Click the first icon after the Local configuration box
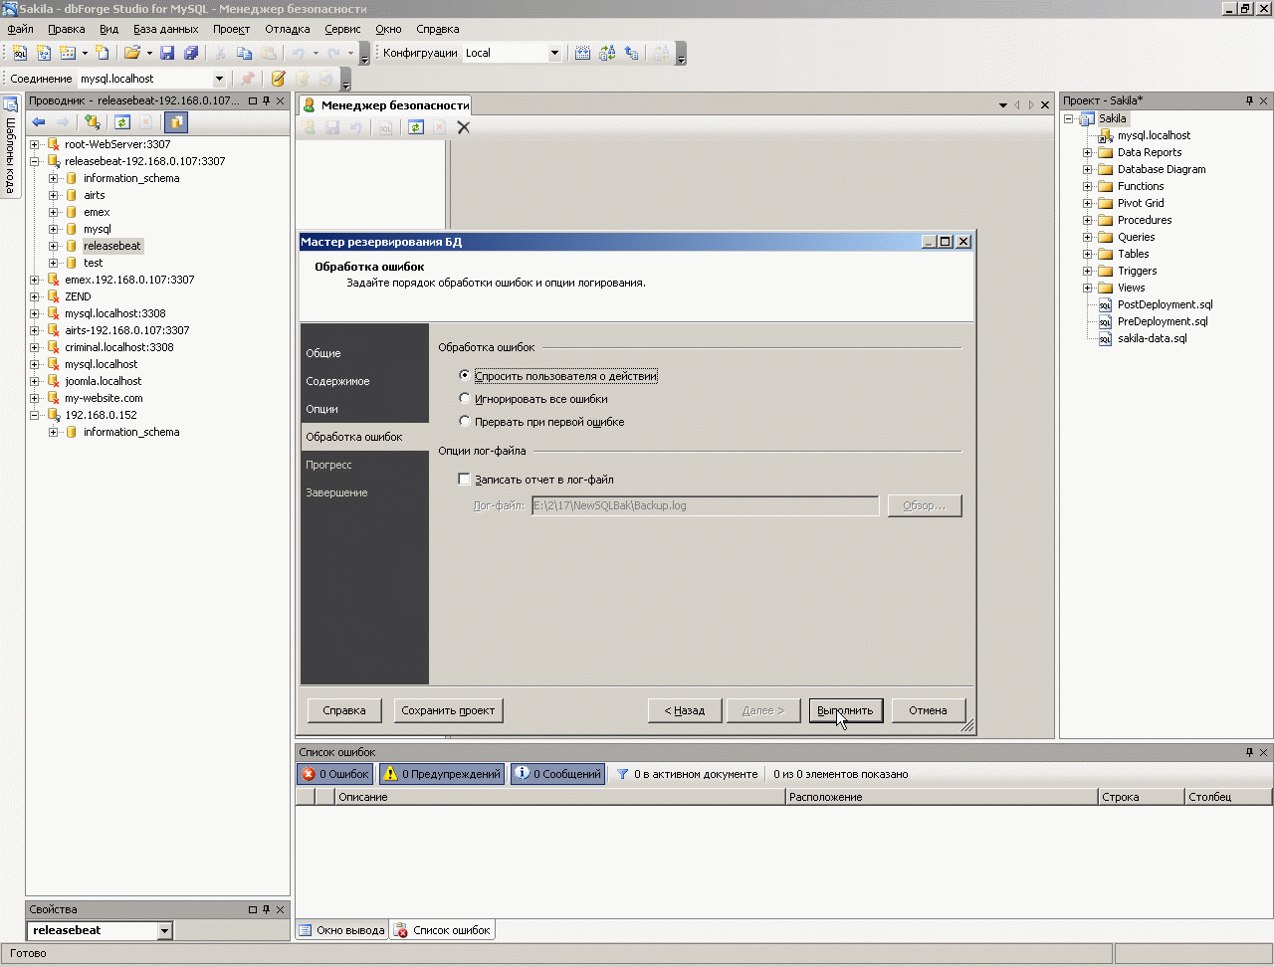 (x=583, y=53)
